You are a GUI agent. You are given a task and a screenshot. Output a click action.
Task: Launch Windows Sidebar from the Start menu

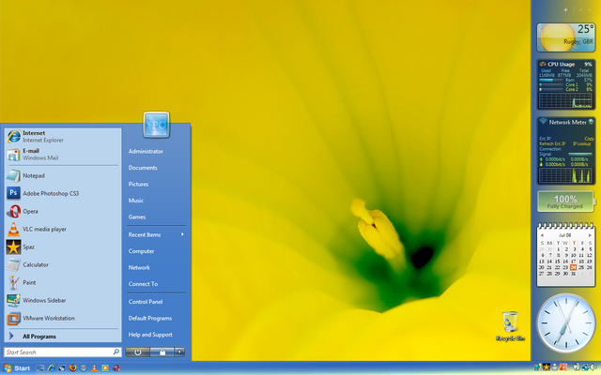[63, 300]
